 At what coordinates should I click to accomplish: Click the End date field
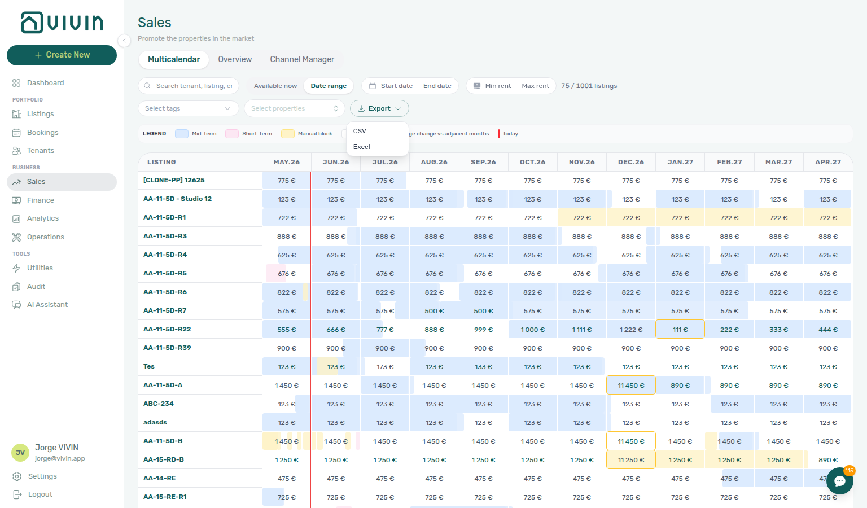[x=437, y=86]
